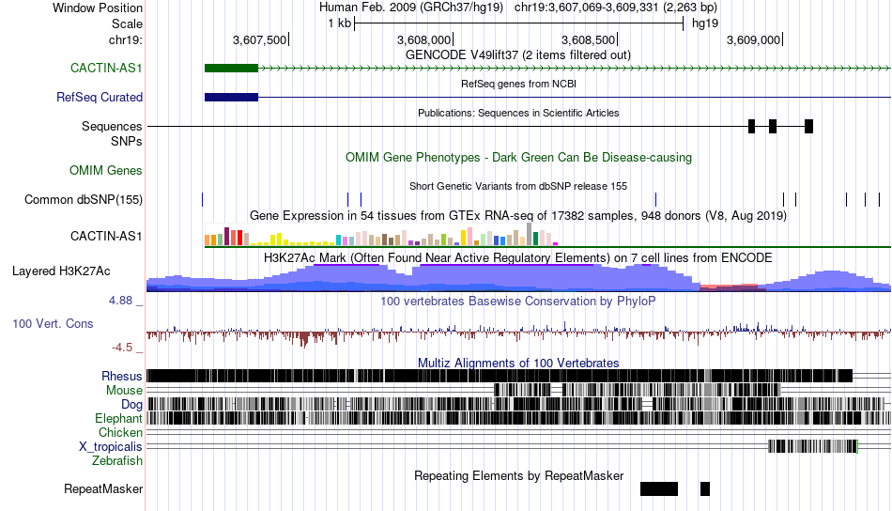Click the Sequences track label
The height and width of the screenshot is (511, 892).
pos(112,126)
